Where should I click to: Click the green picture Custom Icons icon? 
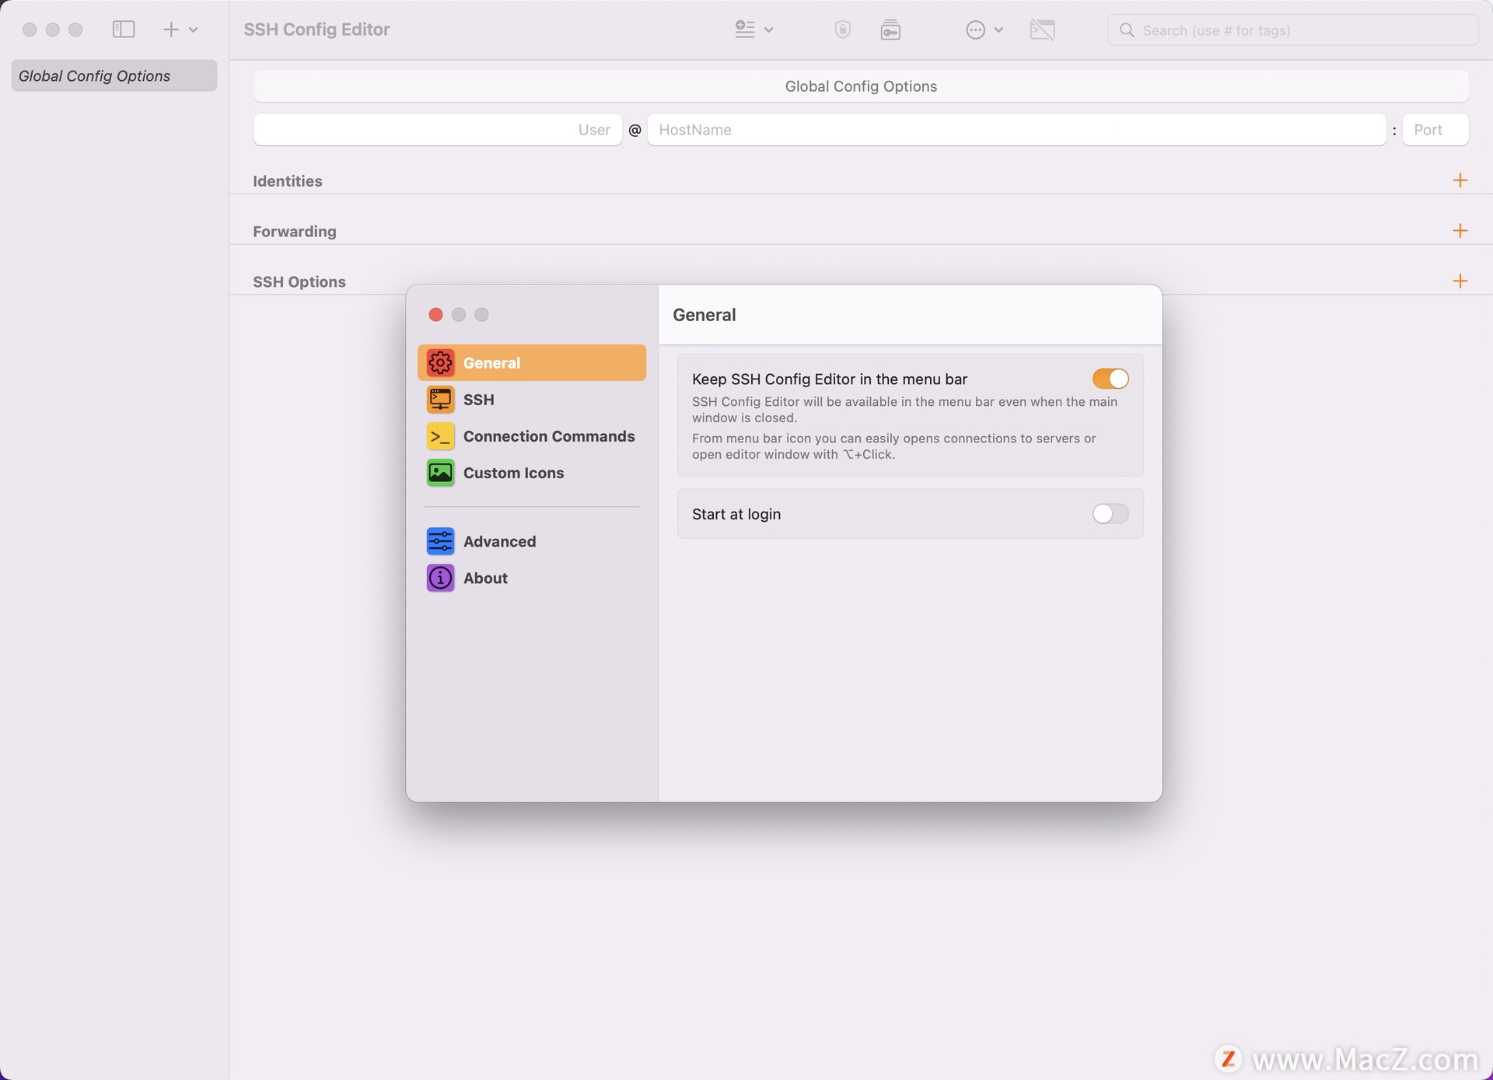click(x=440, y=473)
